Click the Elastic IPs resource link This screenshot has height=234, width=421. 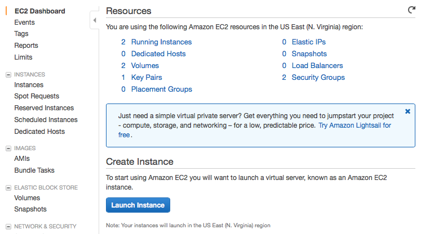point(308,42)
